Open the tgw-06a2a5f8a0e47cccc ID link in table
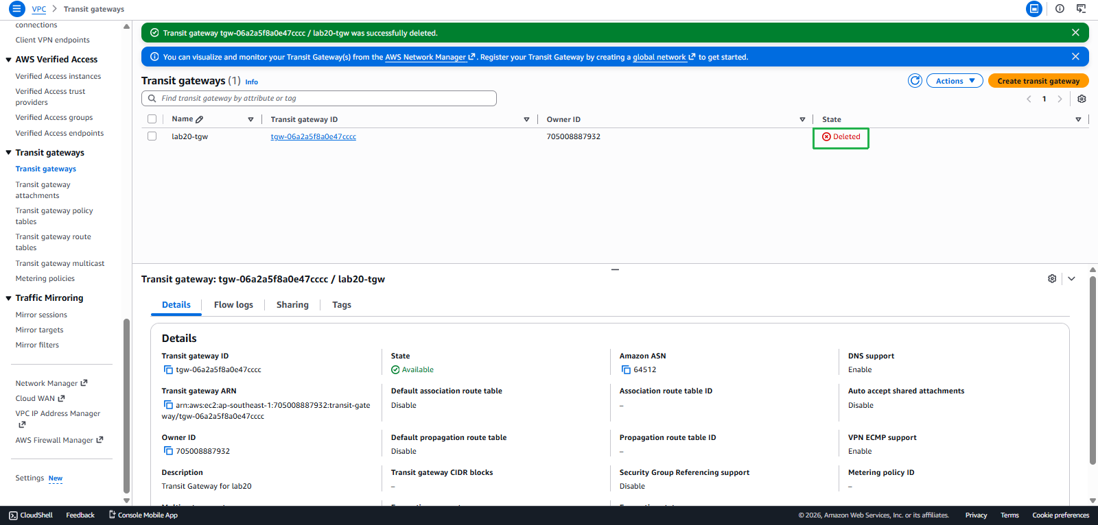Viewport: 1098px width, 525px height. 314,136
